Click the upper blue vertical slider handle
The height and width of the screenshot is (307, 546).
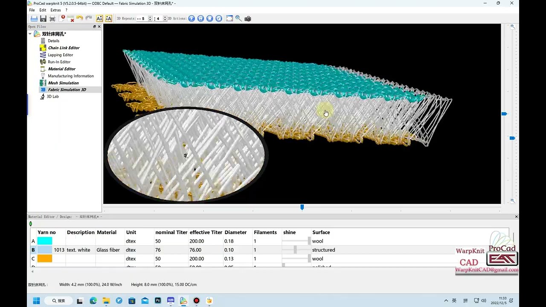tap(504, 114)
